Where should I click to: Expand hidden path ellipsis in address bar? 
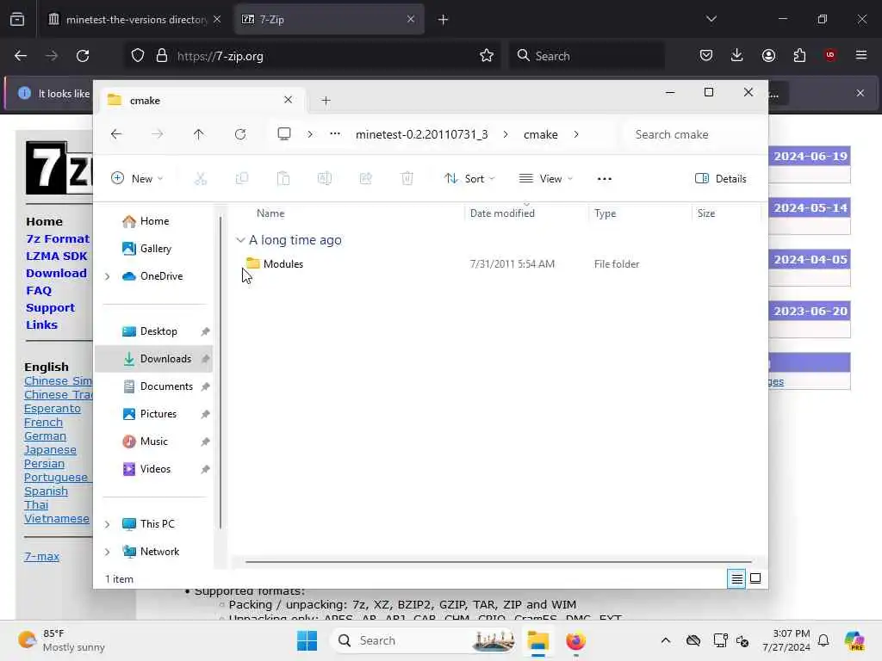pos(335,133)
